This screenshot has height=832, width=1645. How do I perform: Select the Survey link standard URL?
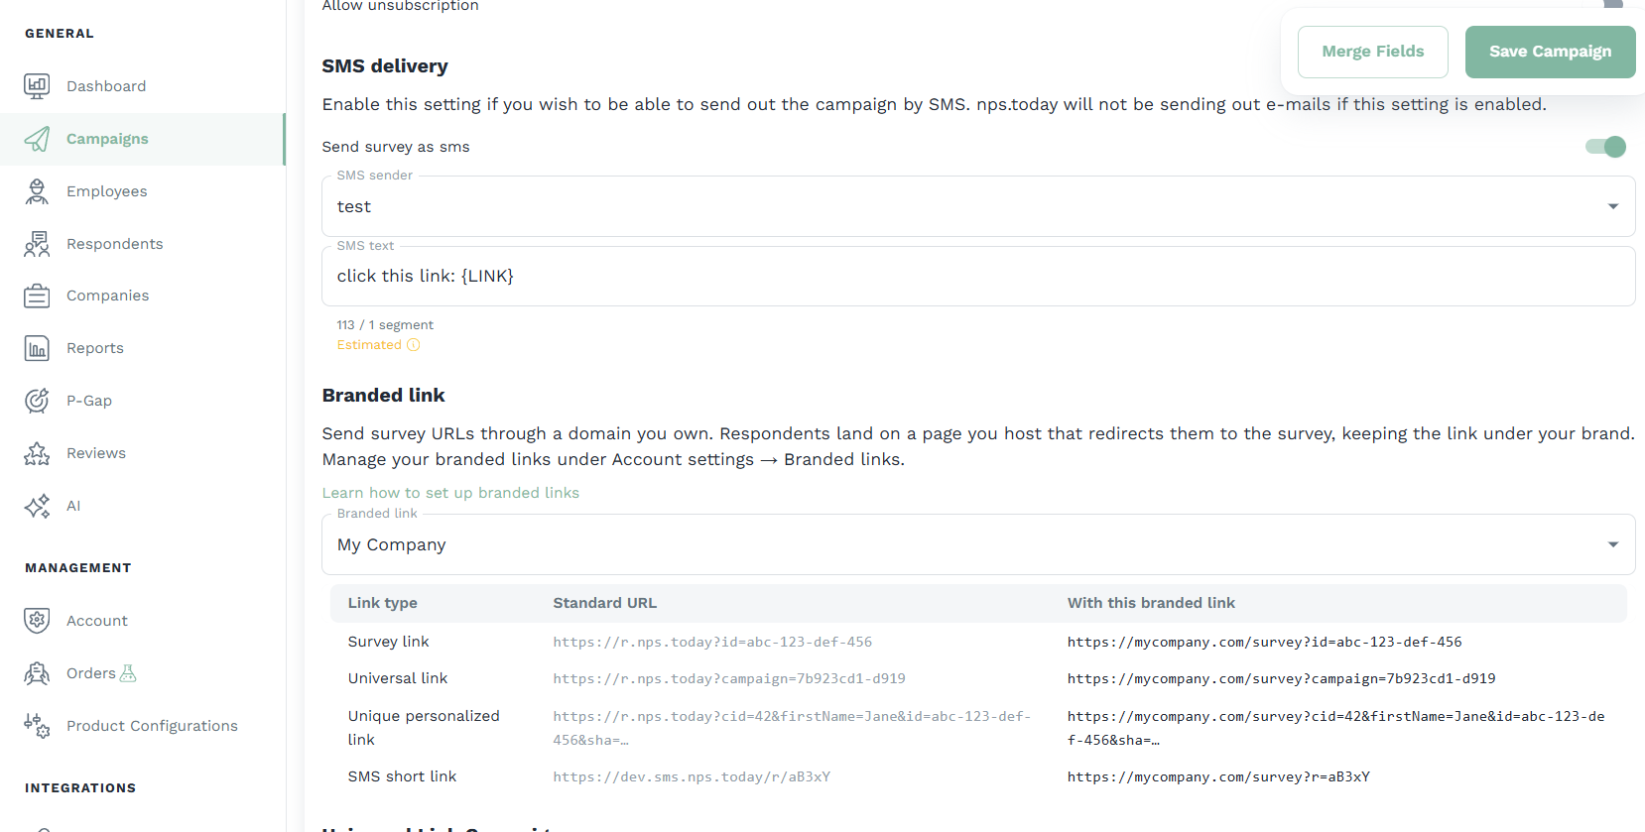[x=712, y=642]
